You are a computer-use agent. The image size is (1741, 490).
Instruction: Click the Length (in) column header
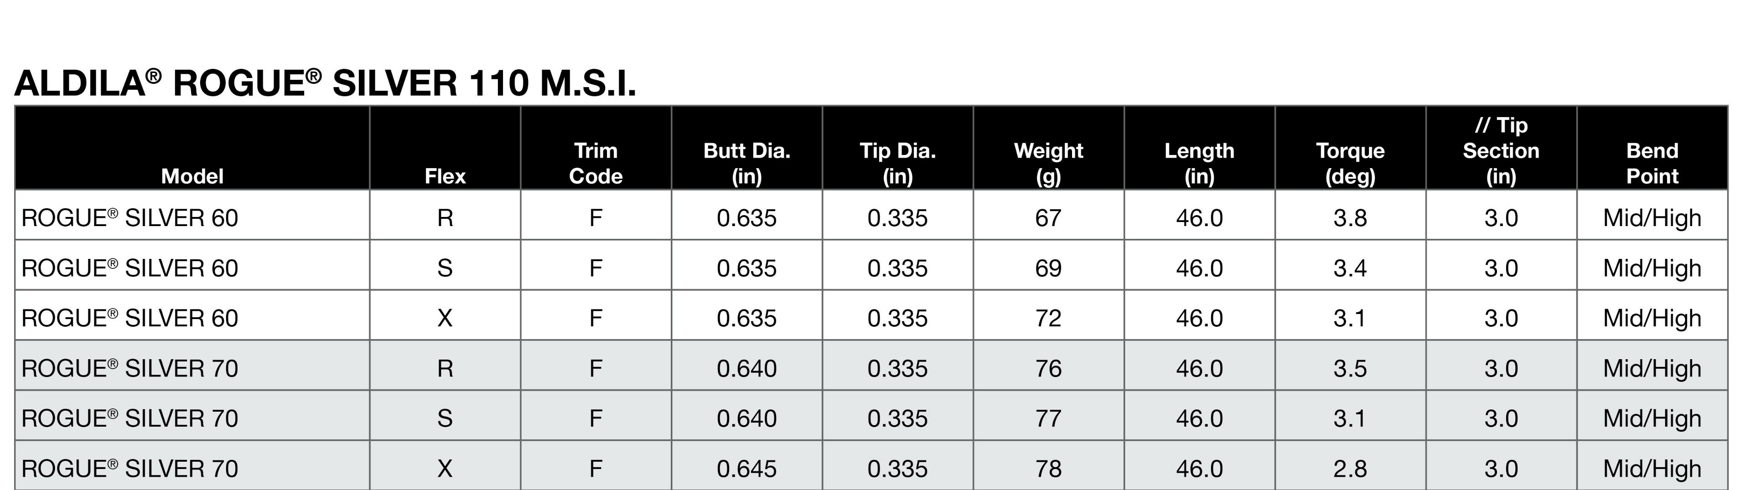(x=1199, y=163)
